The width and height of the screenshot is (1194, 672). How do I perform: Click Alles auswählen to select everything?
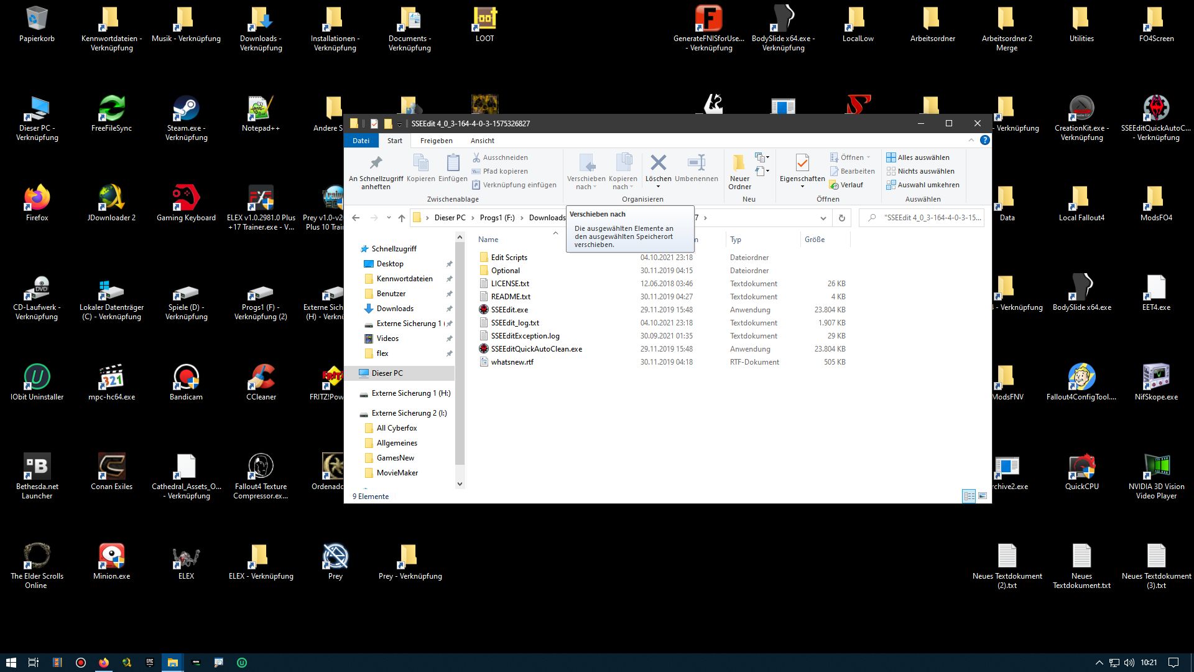coord(918,157)
